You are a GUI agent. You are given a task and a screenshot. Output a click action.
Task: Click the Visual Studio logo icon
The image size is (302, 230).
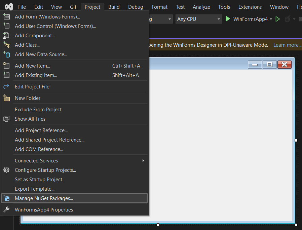click(9, 7)
